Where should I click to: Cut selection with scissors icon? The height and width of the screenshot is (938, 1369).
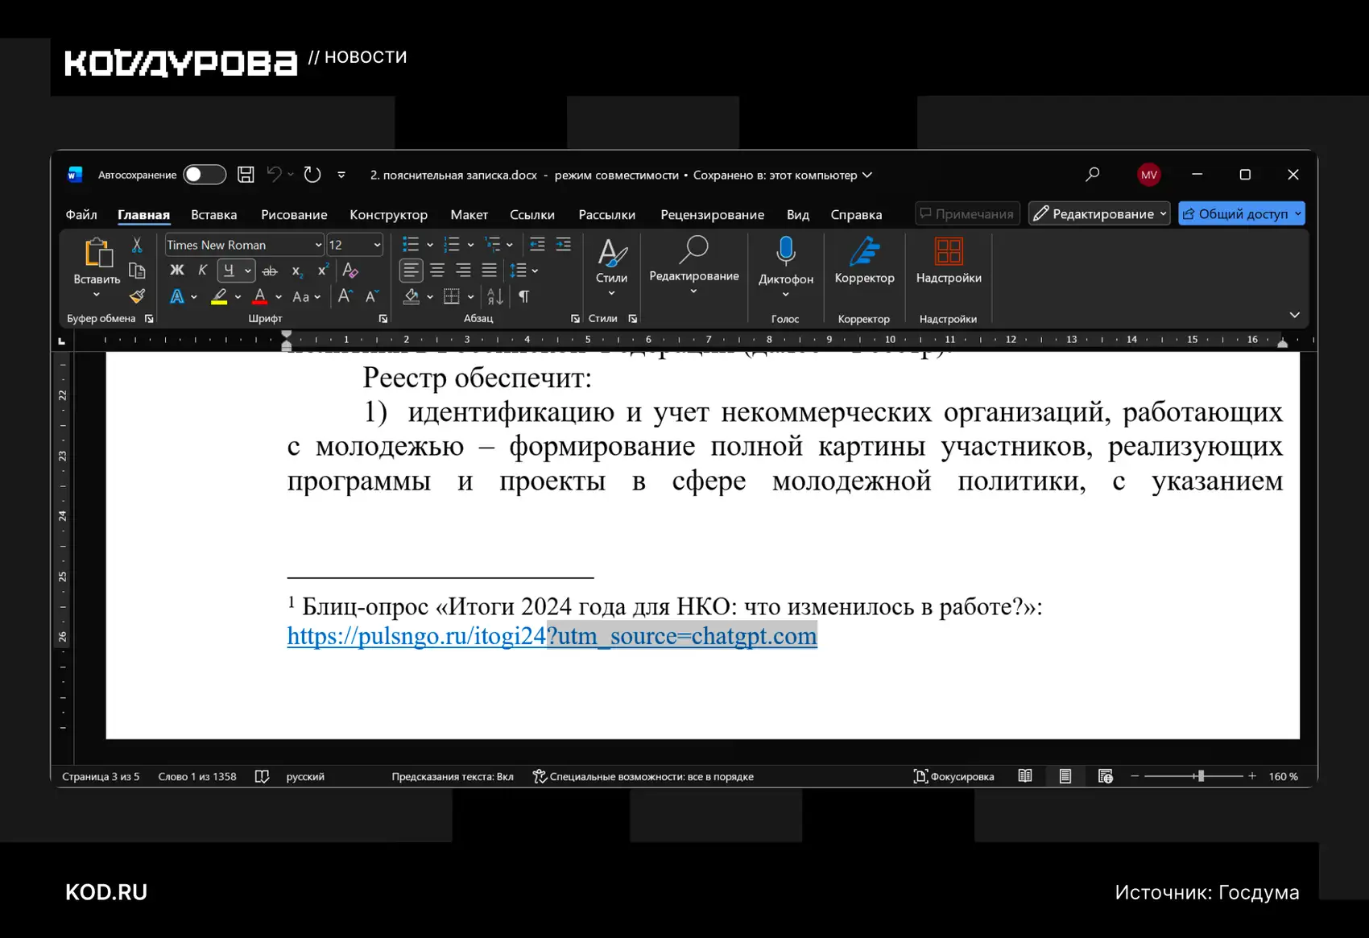(x=137, y=245)
